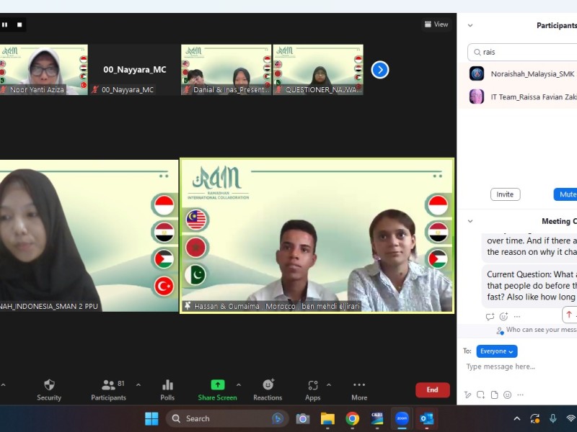Expand the arrow next to Share Screen
The width and height of the screenshot is (577, 432).
tap(239, 385)
